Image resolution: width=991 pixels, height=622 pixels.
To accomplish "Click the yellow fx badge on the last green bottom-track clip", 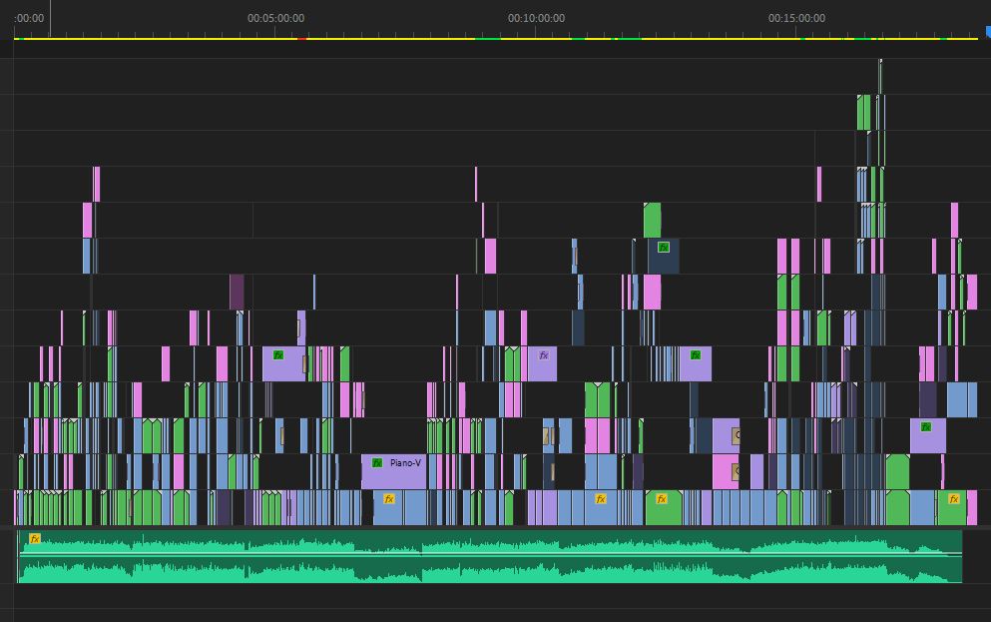I will [x=954, y=499].
